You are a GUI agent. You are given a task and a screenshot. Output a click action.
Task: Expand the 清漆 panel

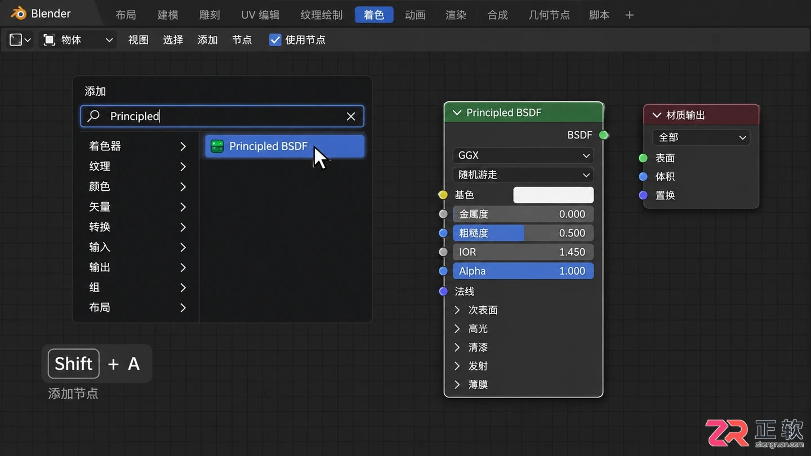click(x=457, y=347)
